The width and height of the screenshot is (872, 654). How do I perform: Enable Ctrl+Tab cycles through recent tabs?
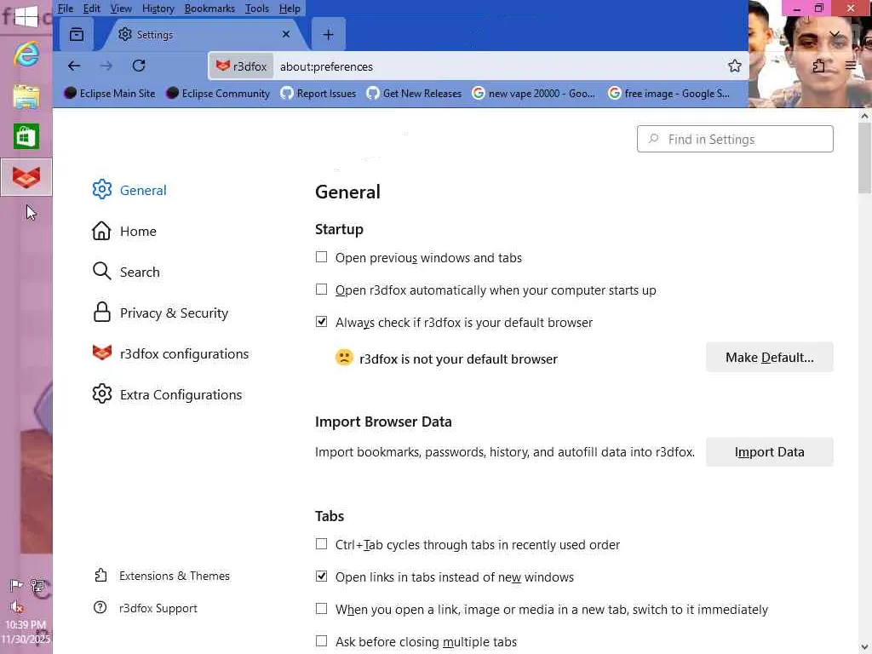tap(321, 544)
